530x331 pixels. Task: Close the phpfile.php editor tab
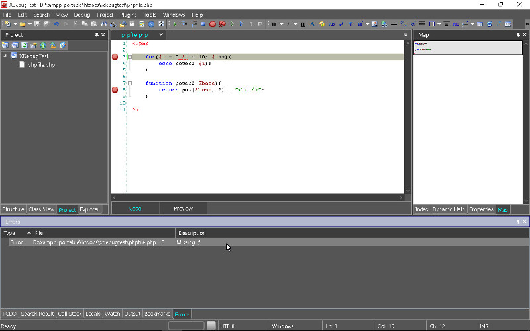[161, 34]
